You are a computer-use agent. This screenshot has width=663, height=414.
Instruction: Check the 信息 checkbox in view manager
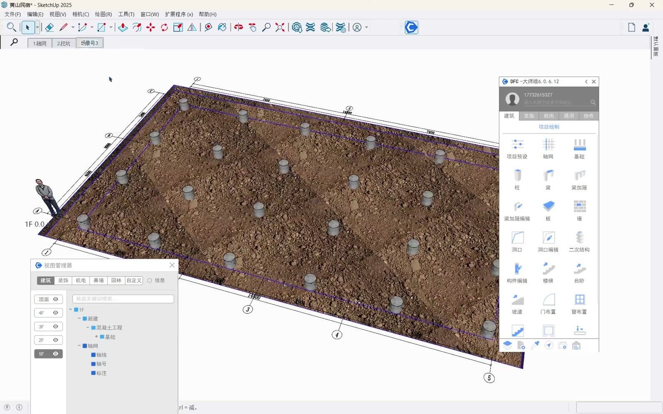(x=150, y=280)
